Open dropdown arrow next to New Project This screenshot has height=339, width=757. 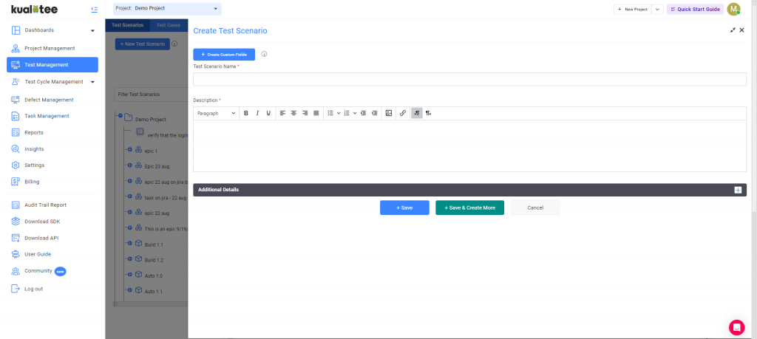(657, 9)
